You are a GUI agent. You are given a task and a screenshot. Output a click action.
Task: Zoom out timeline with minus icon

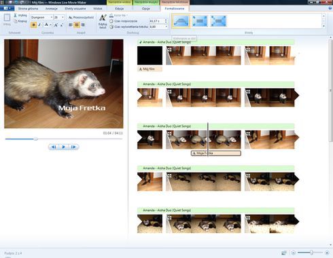293,253
